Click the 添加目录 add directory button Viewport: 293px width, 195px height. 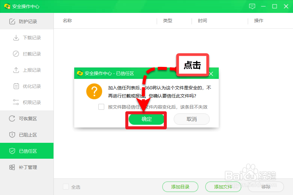click(x=180, y=186)
